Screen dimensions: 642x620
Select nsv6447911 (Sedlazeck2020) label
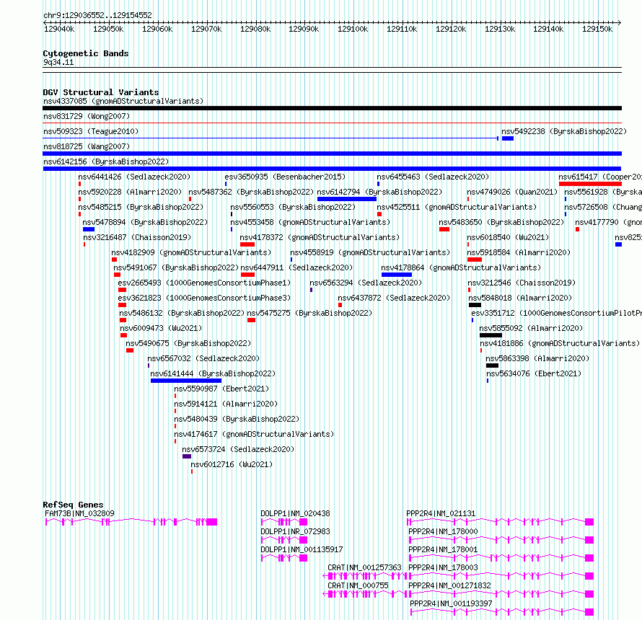[297, 267]
